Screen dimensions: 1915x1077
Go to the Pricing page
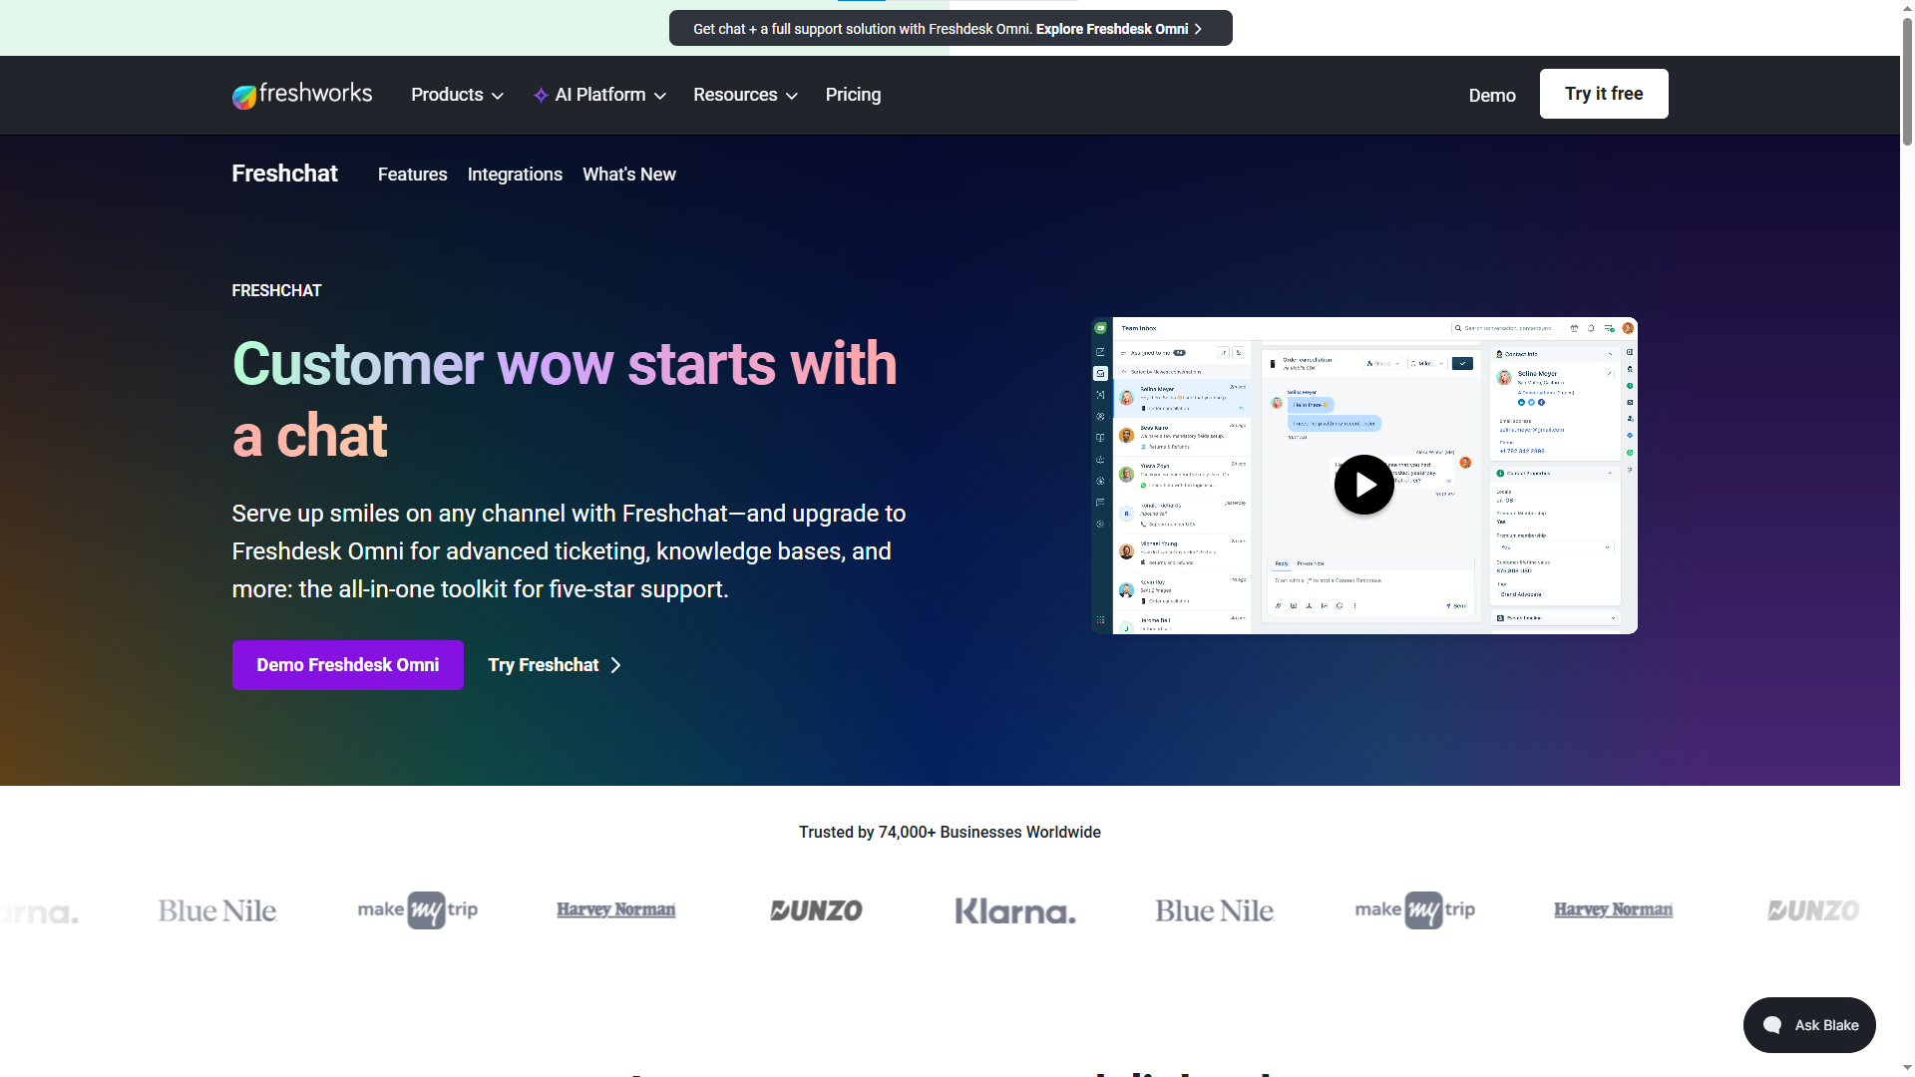point(853,95)
